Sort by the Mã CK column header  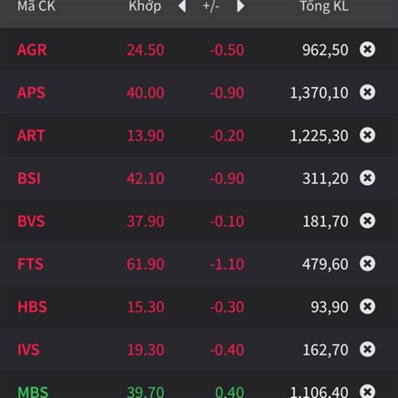36,6
